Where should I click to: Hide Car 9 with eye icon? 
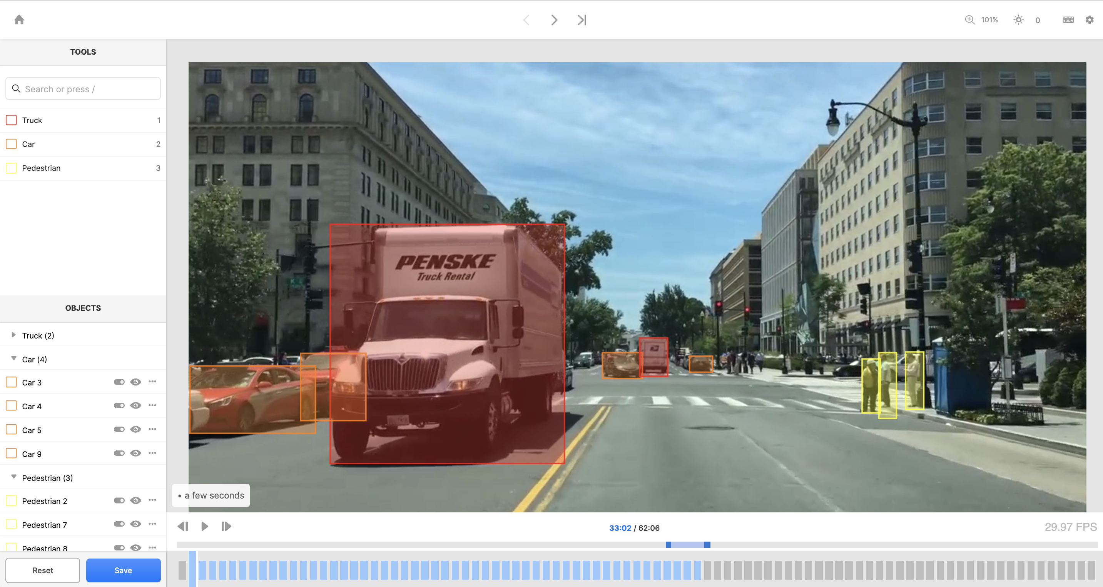point(136,454)
